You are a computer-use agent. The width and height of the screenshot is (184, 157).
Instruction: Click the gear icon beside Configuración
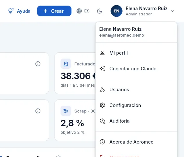[x=102, y=105]
